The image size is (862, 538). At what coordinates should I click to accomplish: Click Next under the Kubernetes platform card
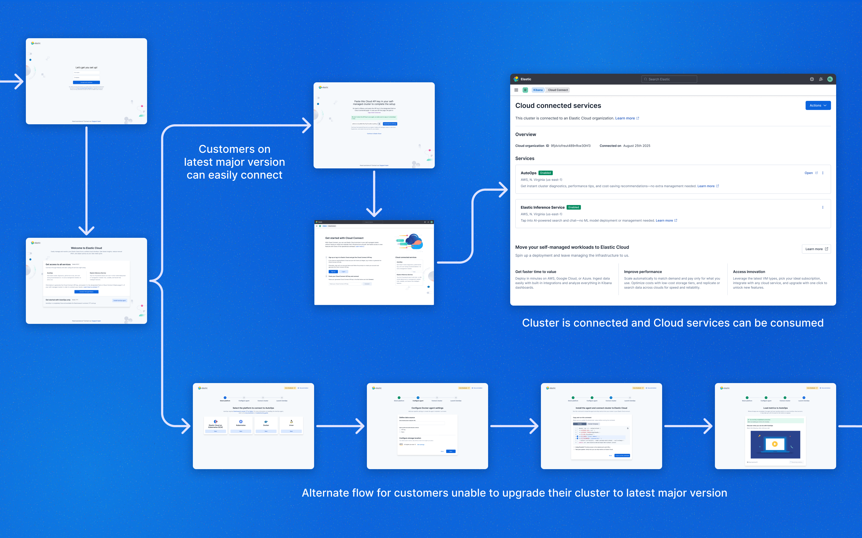(x=241, y=431)
